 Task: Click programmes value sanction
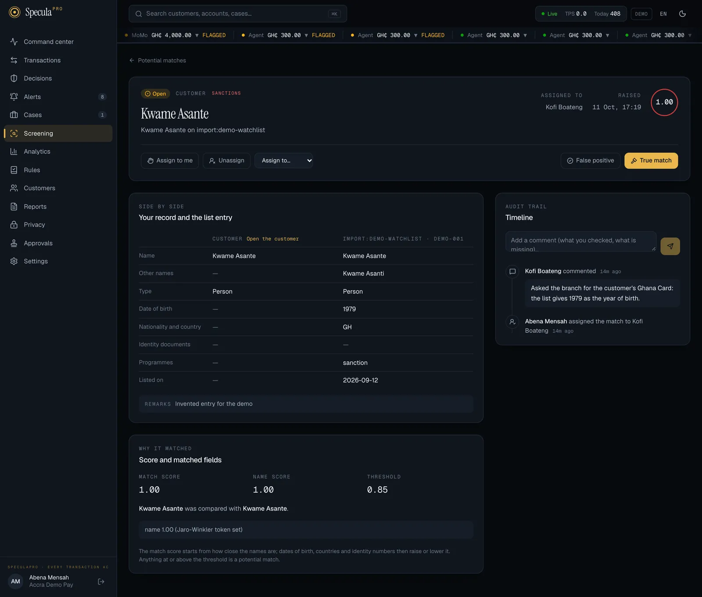(355, 363)
